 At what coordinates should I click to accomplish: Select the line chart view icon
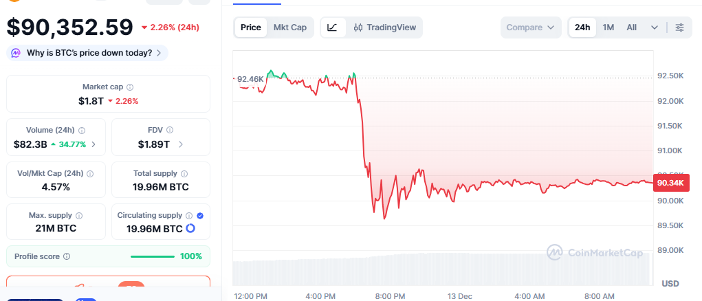332,27
